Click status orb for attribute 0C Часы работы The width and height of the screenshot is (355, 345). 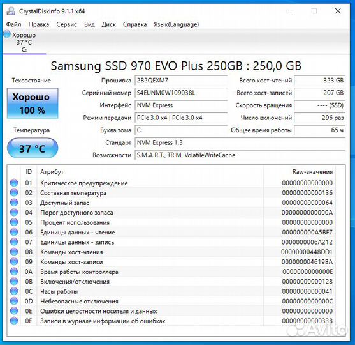pos(14,291)
